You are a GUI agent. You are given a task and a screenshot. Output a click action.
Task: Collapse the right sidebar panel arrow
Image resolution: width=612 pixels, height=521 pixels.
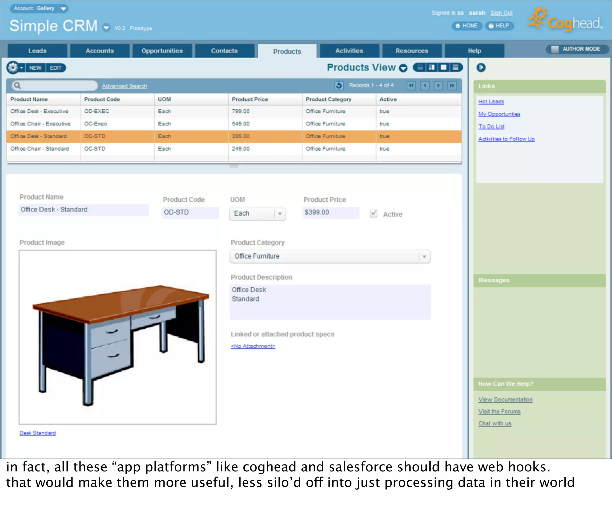(x=481, y=68)
